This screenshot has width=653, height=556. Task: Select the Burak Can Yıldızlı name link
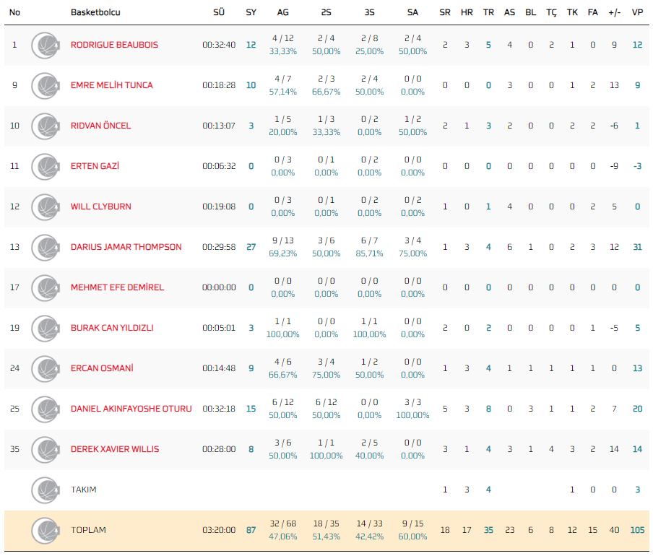tap(111, 328)
